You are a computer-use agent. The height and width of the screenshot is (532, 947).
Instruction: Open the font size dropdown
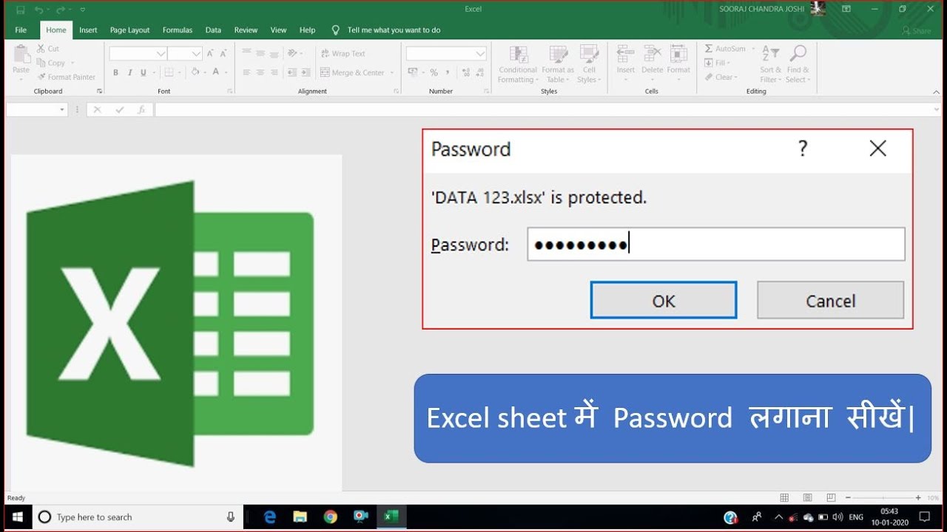[x=196, y=54]
